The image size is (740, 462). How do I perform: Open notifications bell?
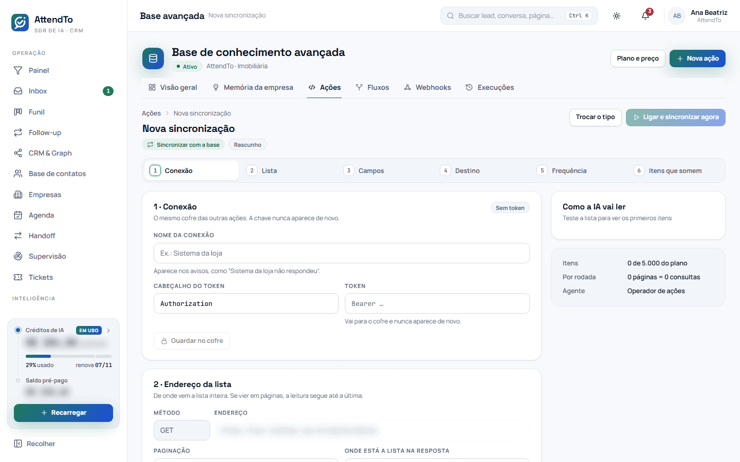tap(645, 16)
